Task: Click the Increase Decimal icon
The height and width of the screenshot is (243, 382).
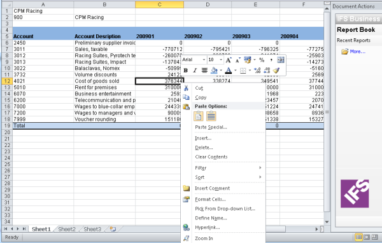Action: pyautogui.click(x=257, y=71)
